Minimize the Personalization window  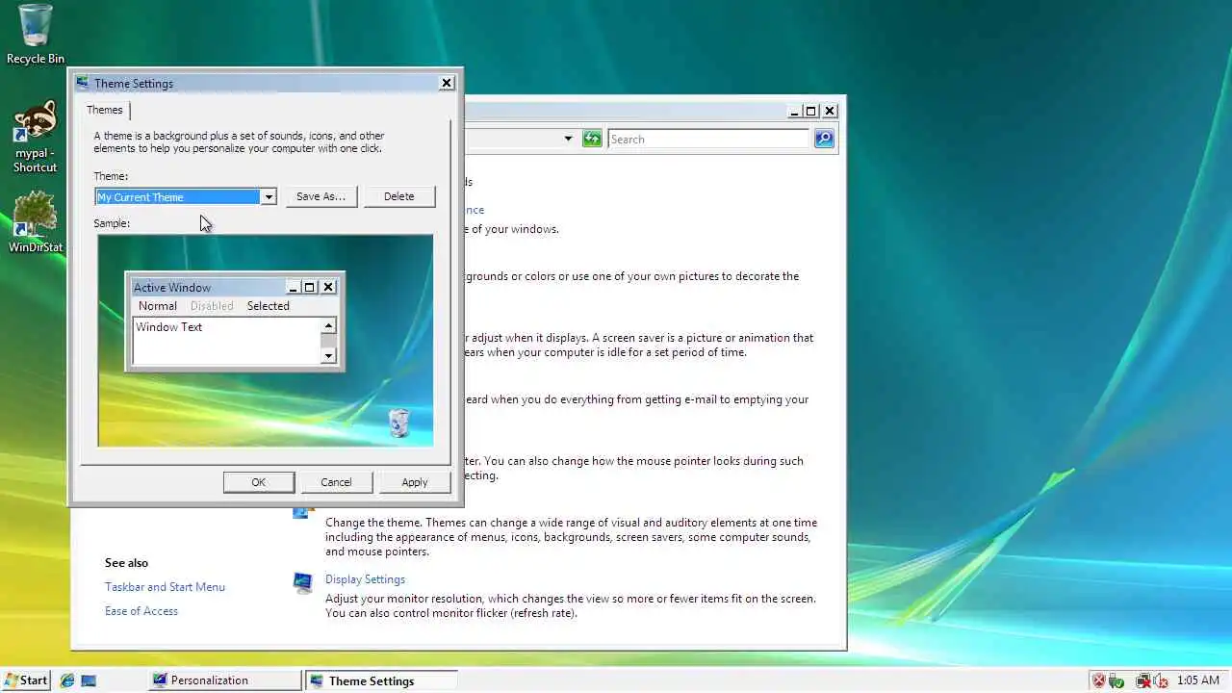click(794, 111)
